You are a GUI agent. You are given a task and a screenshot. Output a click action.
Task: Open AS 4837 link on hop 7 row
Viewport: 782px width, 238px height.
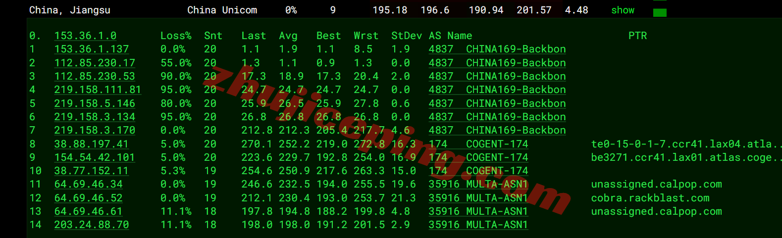(x=497, y=130)
